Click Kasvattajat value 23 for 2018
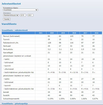This screenshot has height=105, width=103. coord(71,53)
